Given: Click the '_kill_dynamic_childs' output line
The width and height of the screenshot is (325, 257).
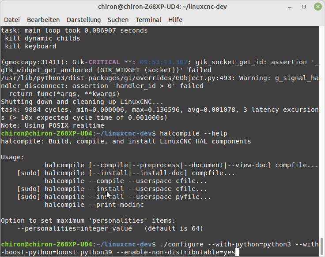Looking at the screenshot, I should click(41, 38).
